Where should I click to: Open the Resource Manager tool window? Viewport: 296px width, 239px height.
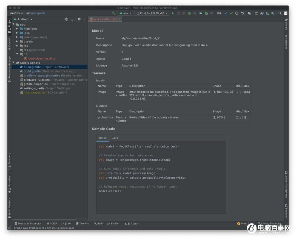[x=9, y=69]
